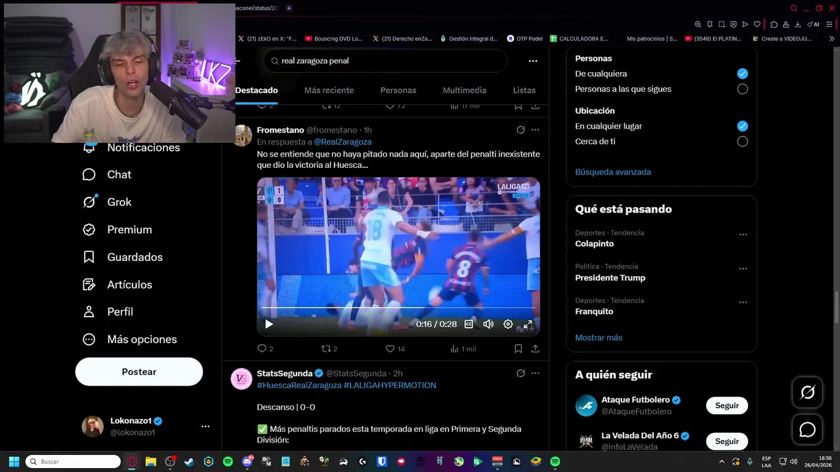Open Windows Start menu

tap(14, 462)
